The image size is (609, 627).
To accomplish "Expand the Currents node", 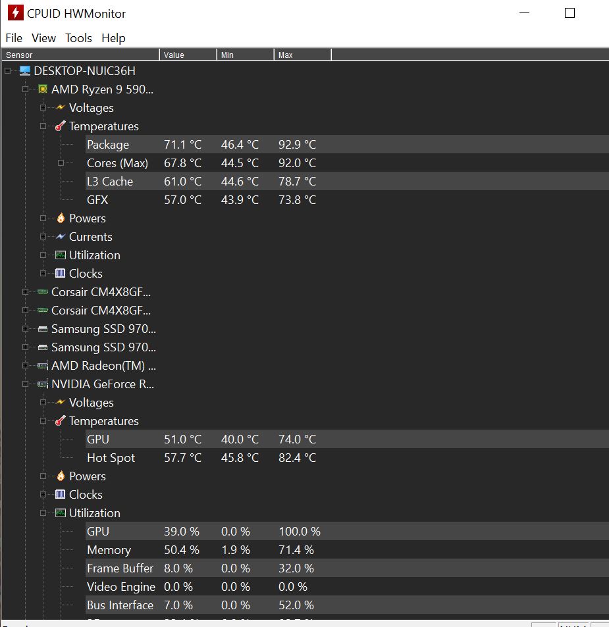I will [x=43, y=236].
